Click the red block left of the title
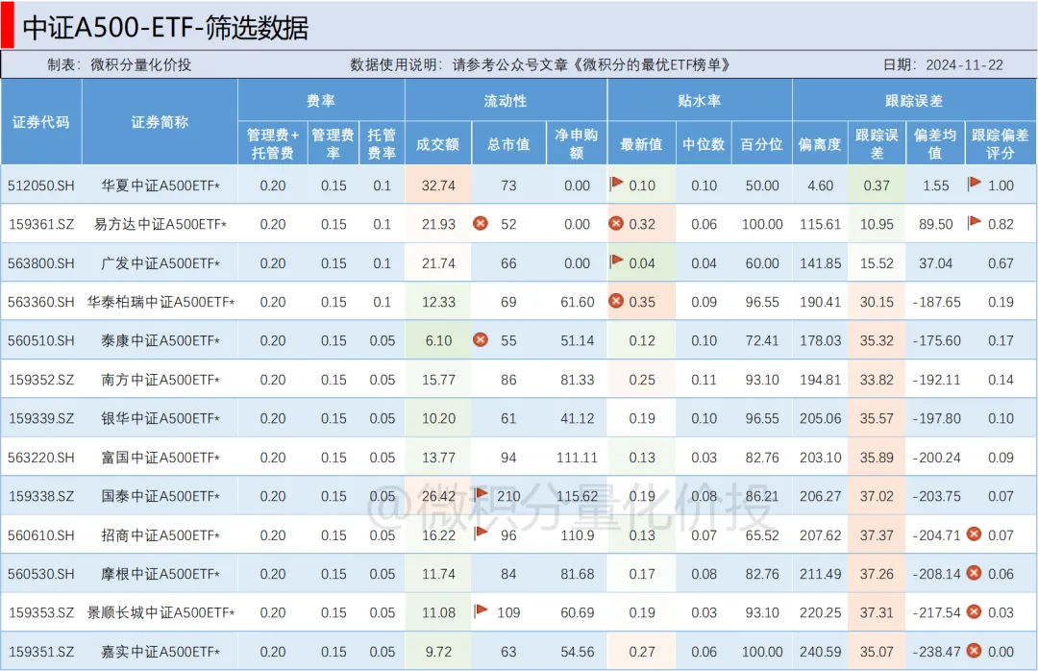The height and width of the screenshot is (671, 1038). (x=7, y=26)
